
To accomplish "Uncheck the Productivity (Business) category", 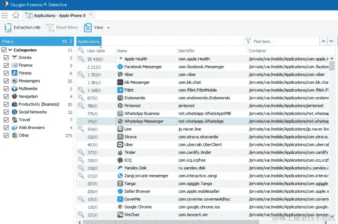I will (x=6, y=104).
